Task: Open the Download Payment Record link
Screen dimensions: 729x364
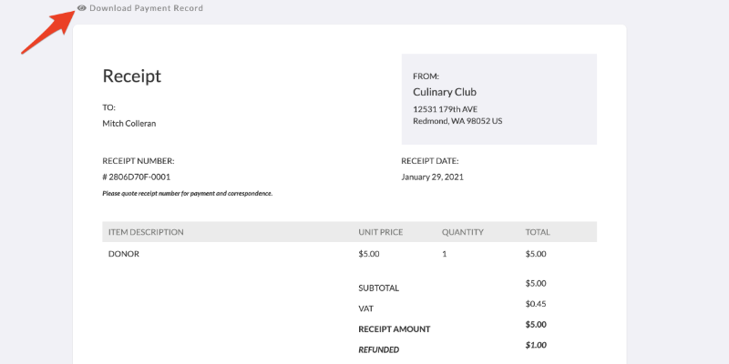Action: tap(146, 8)
